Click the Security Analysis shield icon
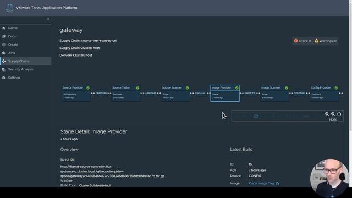The height and width of the screenshot is (198, 352). pyautogui.click(x=4, y=69)
